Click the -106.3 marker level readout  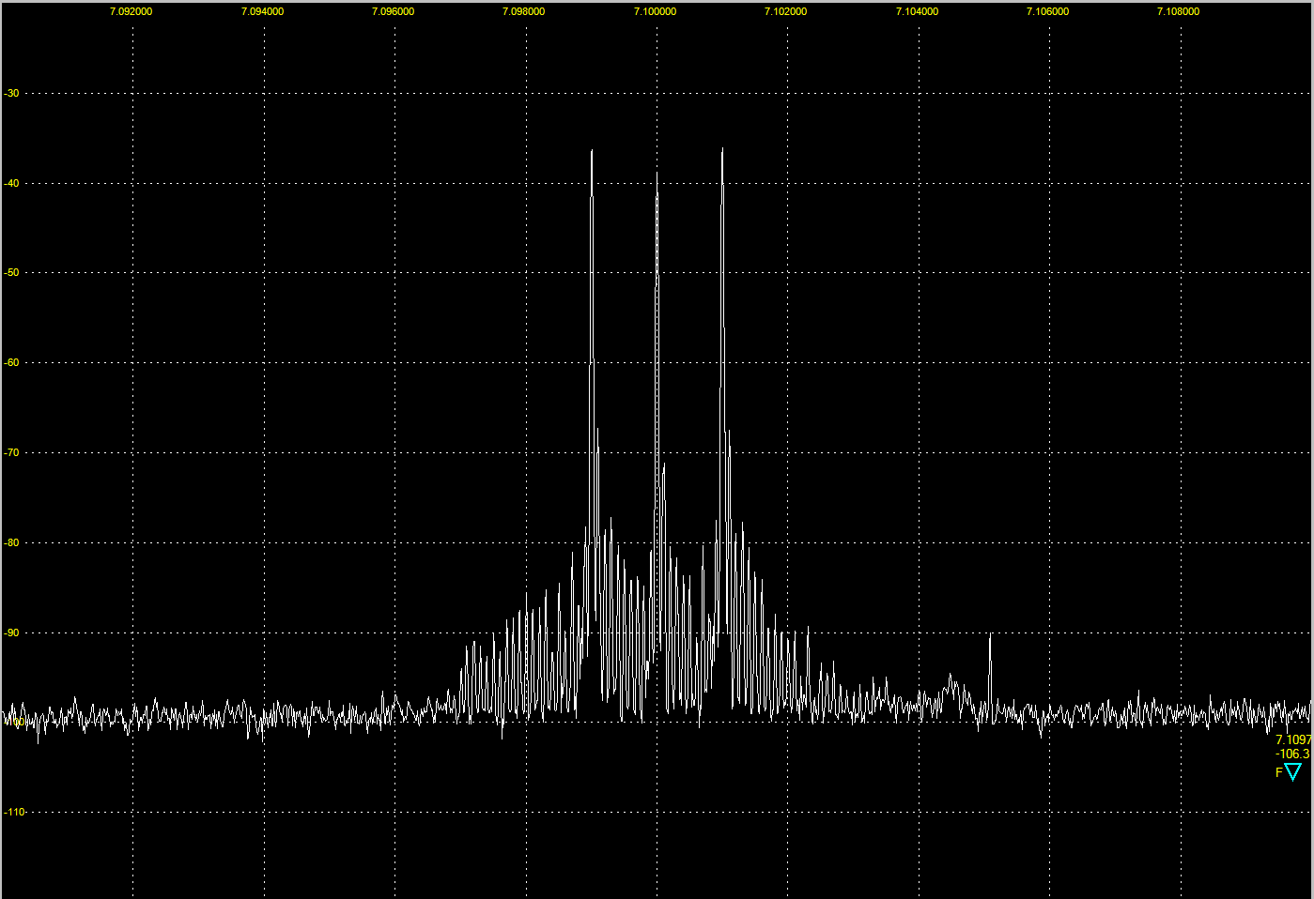click(1292, 754)
